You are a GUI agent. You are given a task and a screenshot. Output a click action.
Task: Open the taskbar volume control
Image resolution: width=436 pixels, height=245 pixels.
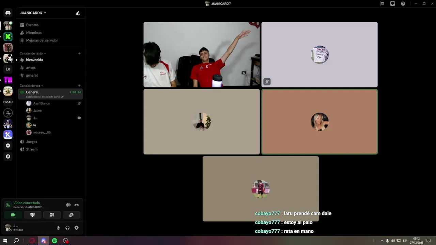(x=393, y=241)
